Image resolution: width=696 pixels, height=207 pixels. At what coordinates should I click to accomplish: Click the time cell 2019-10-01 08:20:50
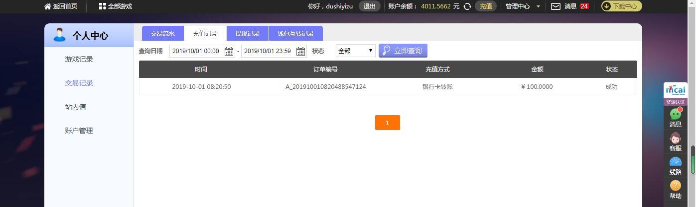201,87
